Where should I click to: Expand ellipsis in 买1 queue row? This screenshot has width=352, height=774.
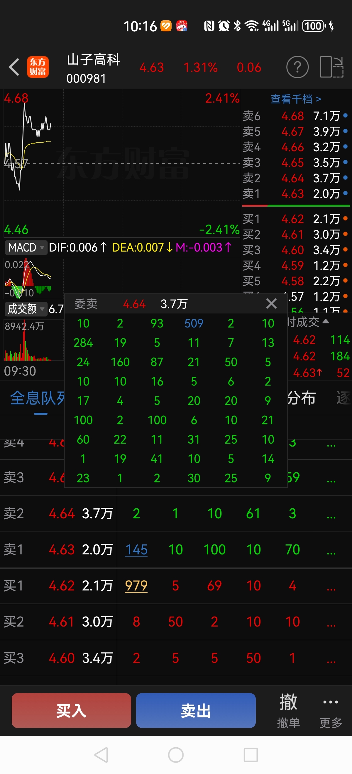[x=331, y=589]
